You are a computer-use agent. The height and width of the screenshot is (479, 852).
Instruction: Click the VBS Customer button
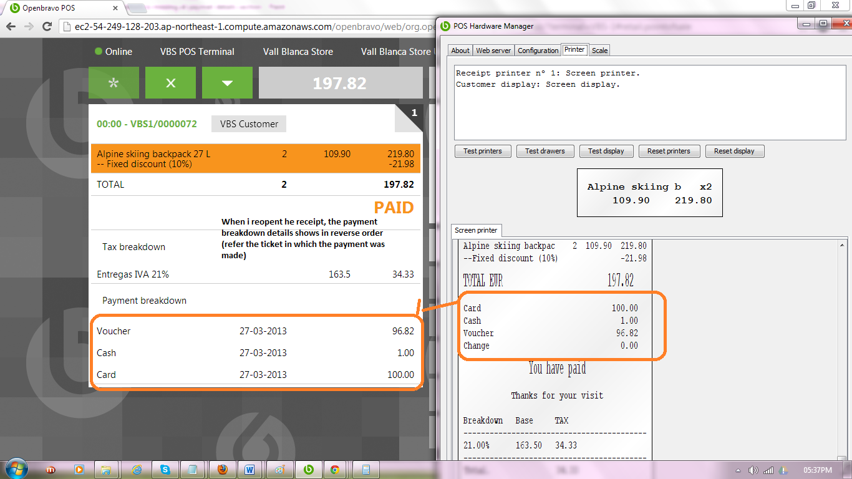click(249, 123)
